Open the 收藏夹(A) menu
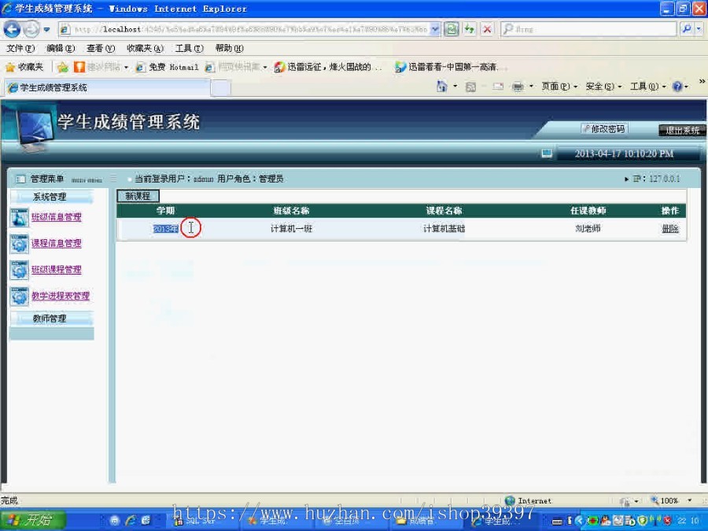Viewport: 708px width, 531px height. (x=145, y=48)
